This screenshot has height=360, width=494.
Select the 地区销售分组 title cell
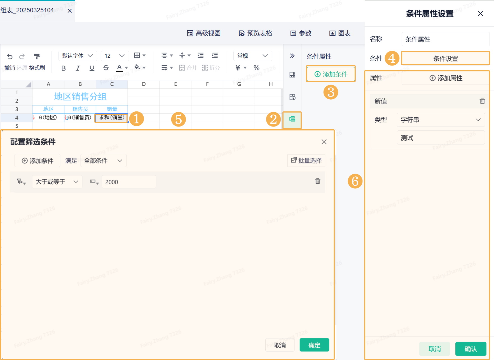[x=80, y=97]
